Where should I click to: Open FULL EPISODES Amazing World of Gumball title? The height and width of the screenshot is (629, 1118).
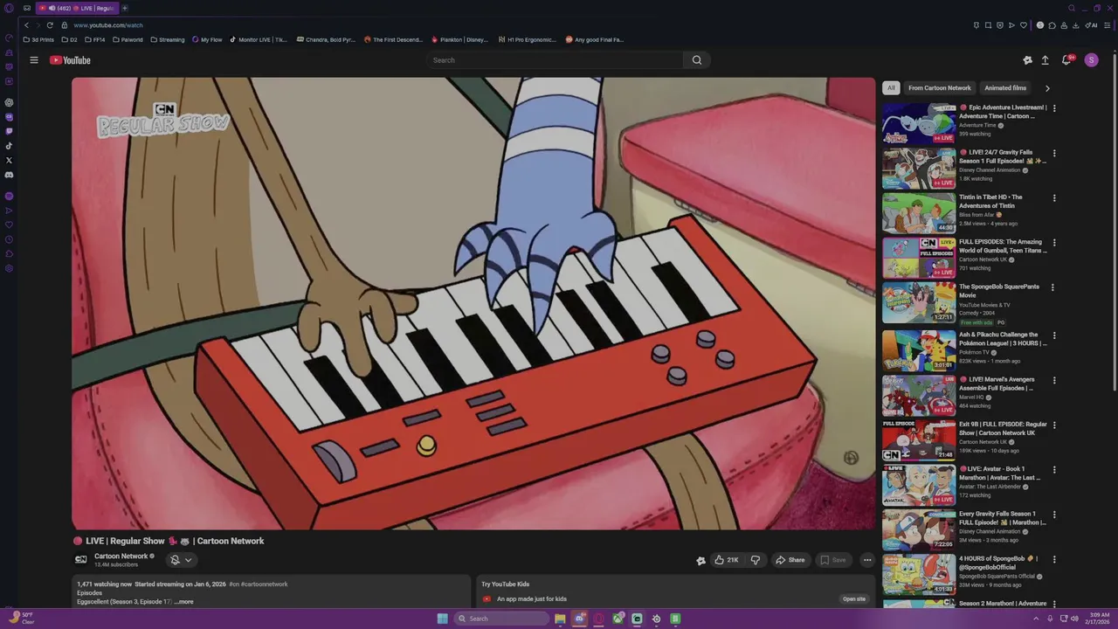1003,246
